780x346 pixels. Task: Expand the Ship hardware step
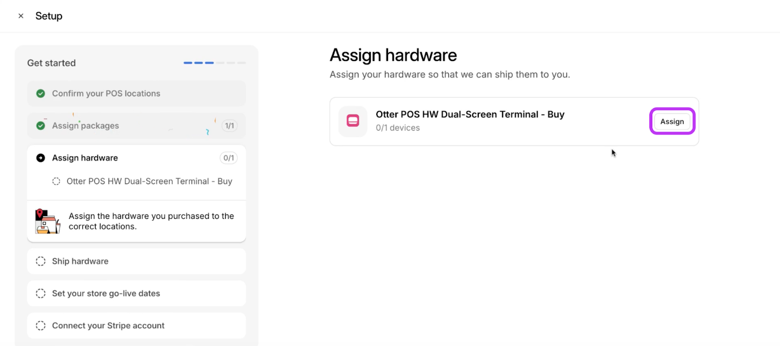(80, 261)
